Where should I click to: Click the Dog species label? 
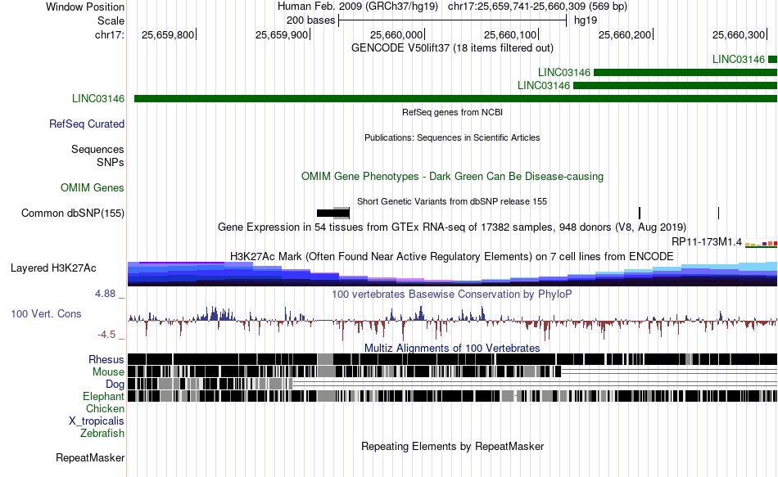[x=115, y=385]
